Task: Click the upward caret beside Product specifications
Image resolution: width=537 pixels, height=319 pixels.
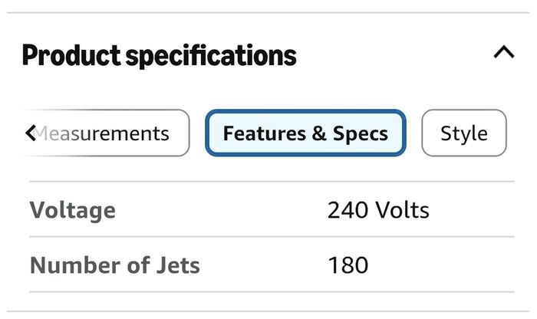Action: click(504, 53)
